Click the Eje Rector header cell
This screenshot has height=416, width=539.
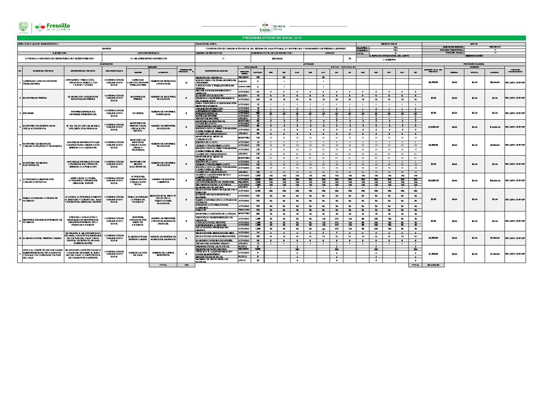click(x=59, y=53)
